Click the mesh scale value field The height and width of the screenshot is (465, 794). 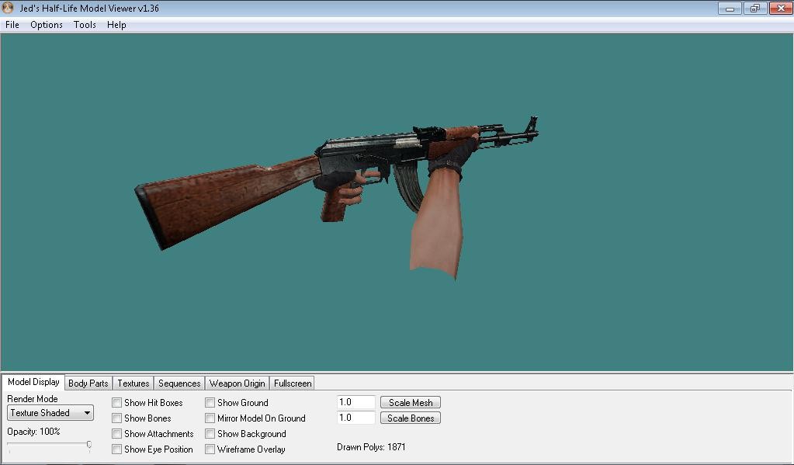356,402
